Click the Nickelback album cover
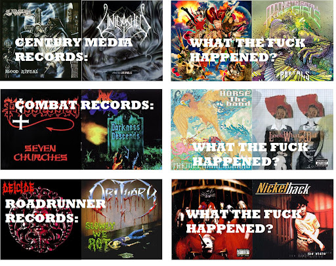Viewport: 336px width, 266px height. [293, 219]
